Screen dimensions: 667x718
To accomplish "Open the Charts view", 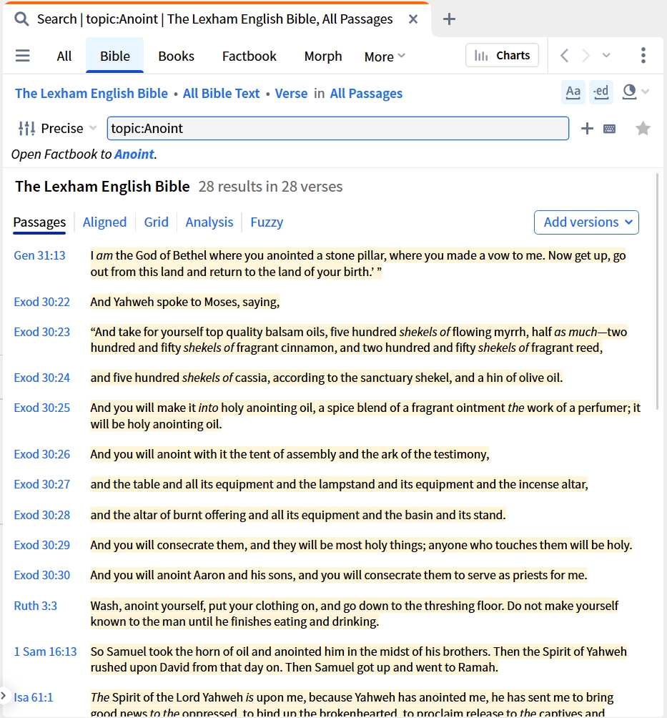I will tap(502, 55).
